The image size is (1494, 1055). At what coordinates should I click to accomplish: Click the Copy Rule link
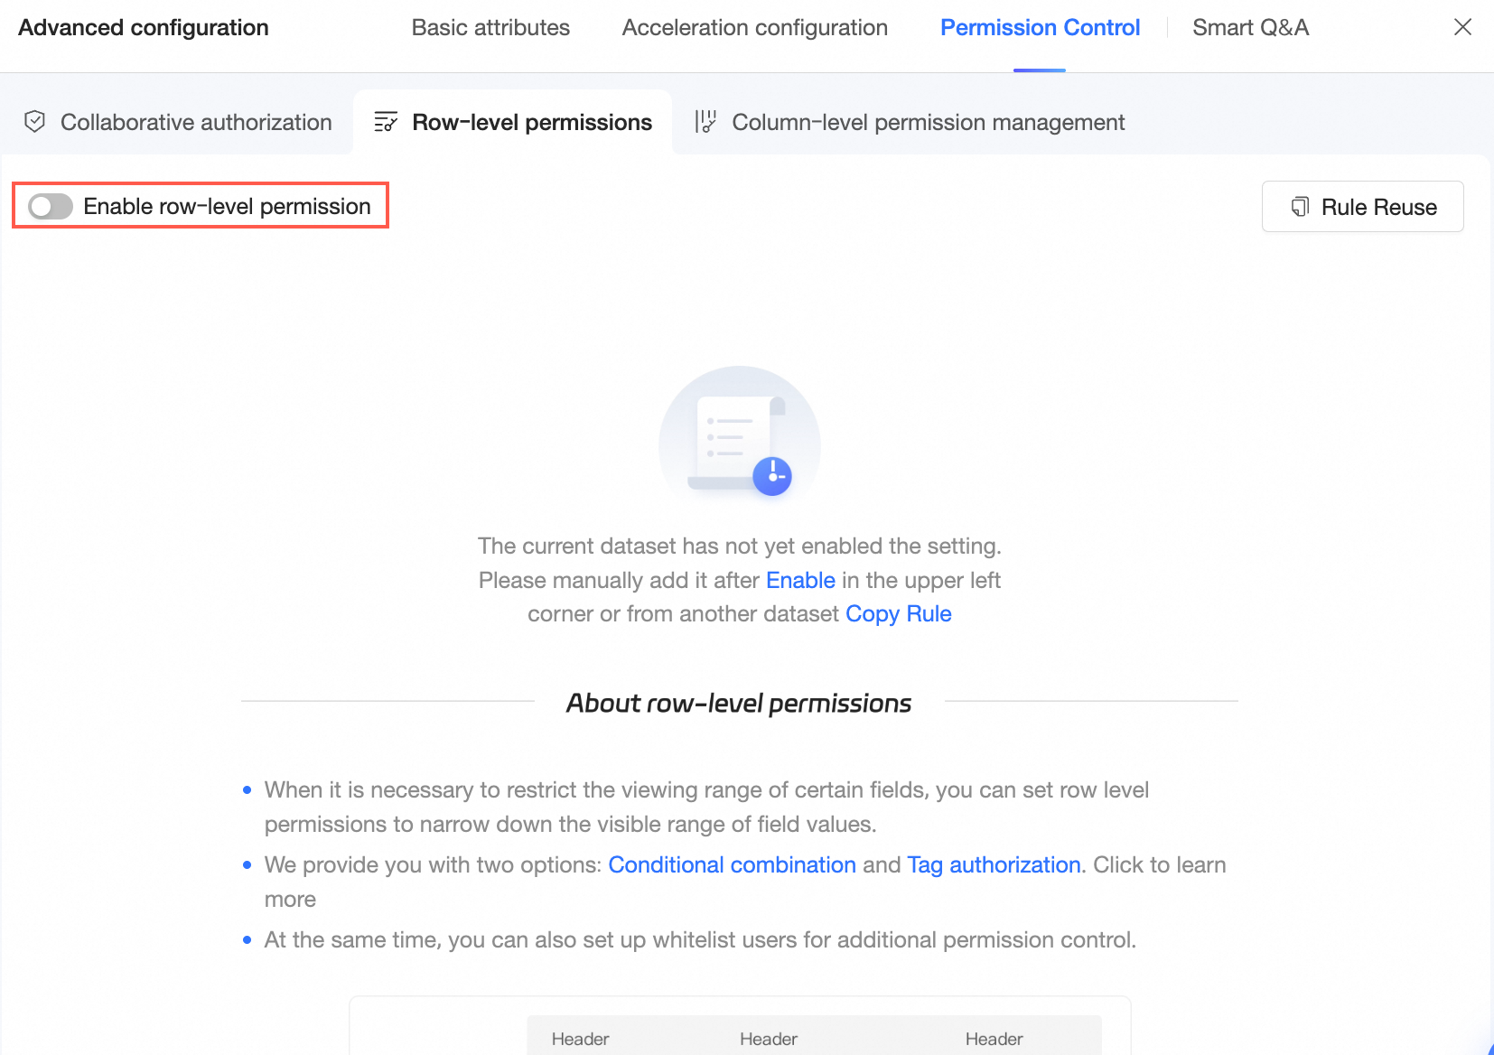(x=898, y=614)
